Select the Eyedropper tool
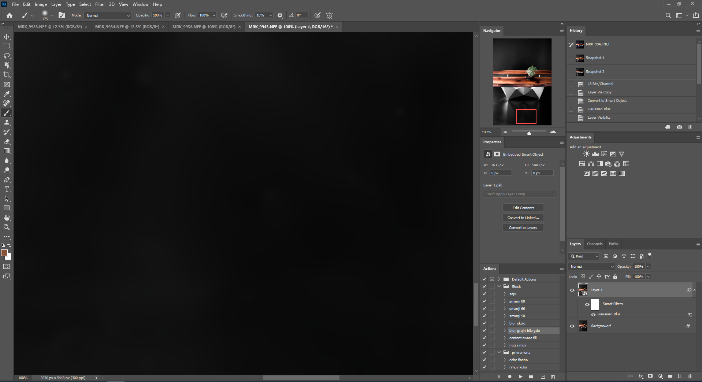Screen dimensions: 702x382 (x=7, y=94)
